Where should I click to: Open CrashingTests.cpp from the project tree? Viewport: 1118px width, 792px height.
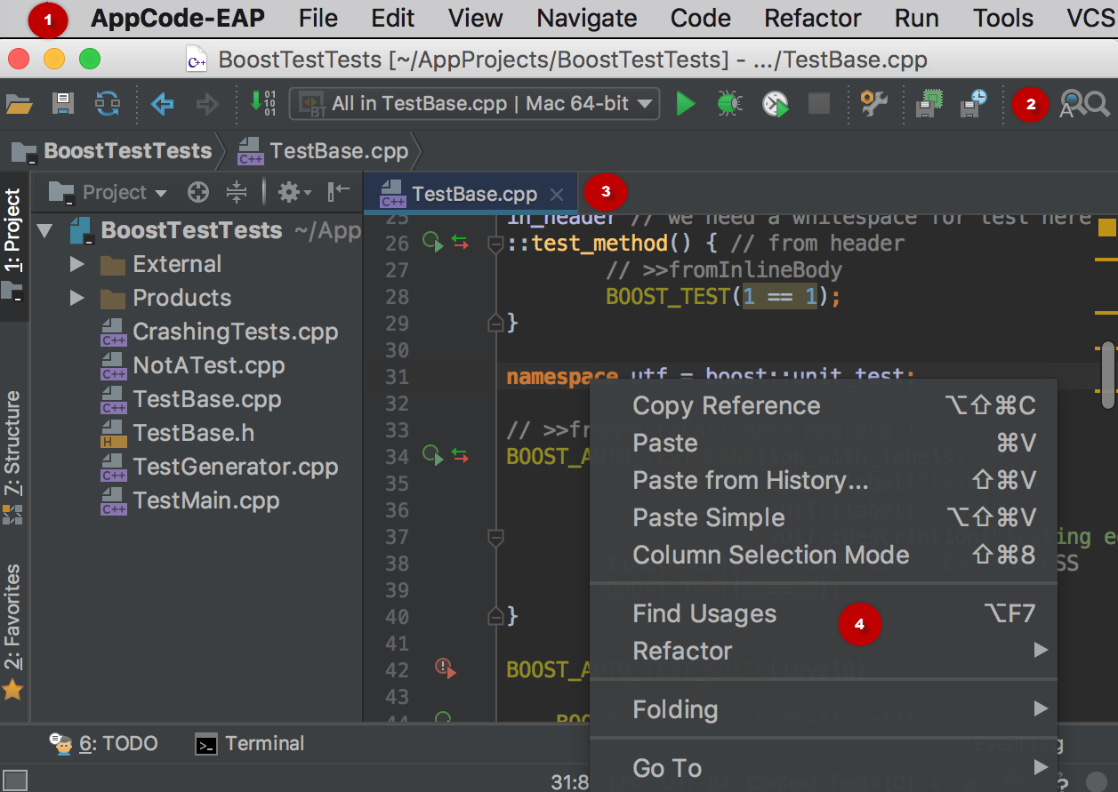click(x=235, y=332)
